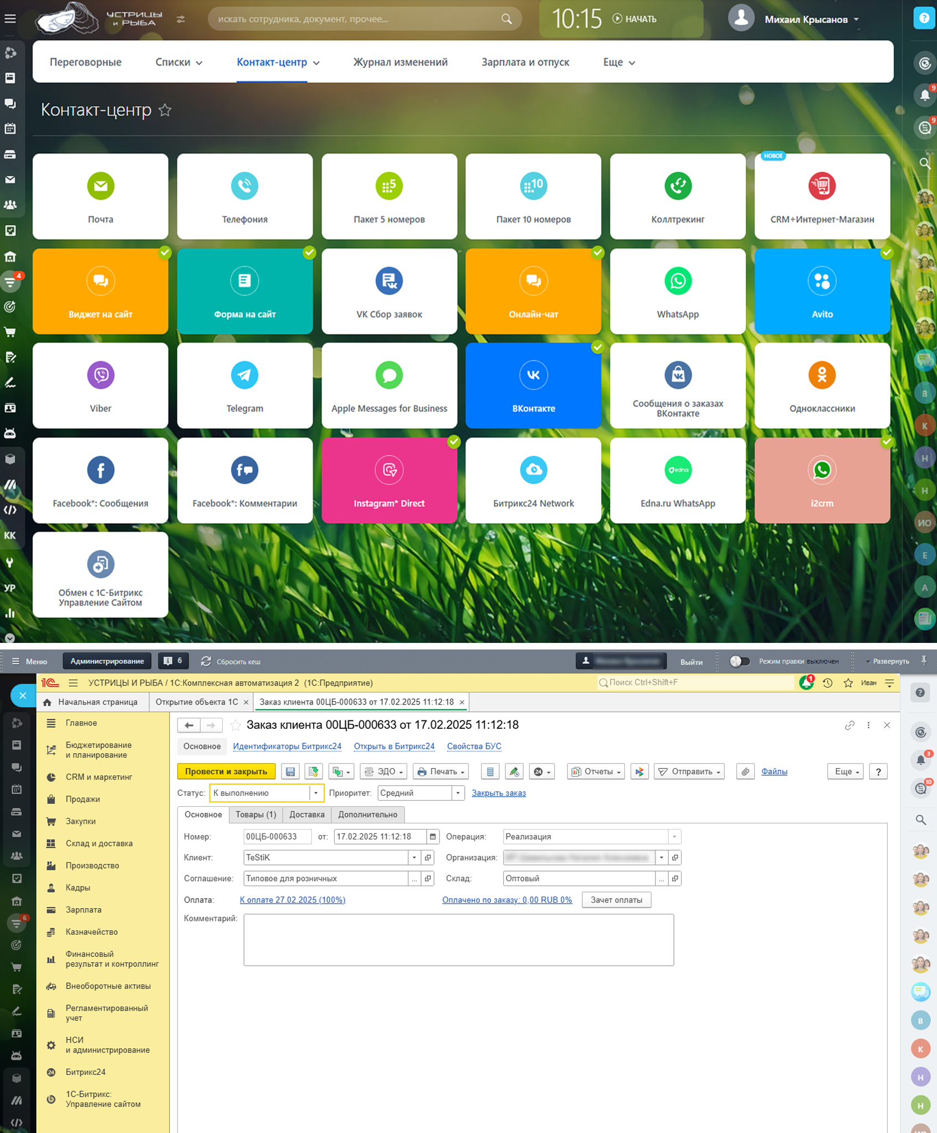
Task: Click НАЧАТЬ to start the workday timer
Action: tap(634, 19)
